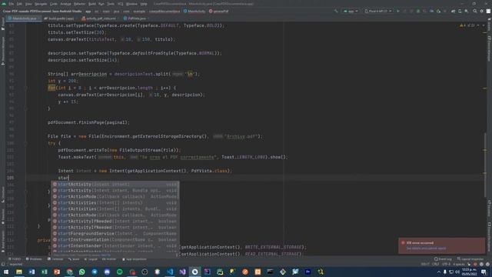Open the Windows Start menu
The height and width of the screenshot is (277, 492).
[6, 272]
